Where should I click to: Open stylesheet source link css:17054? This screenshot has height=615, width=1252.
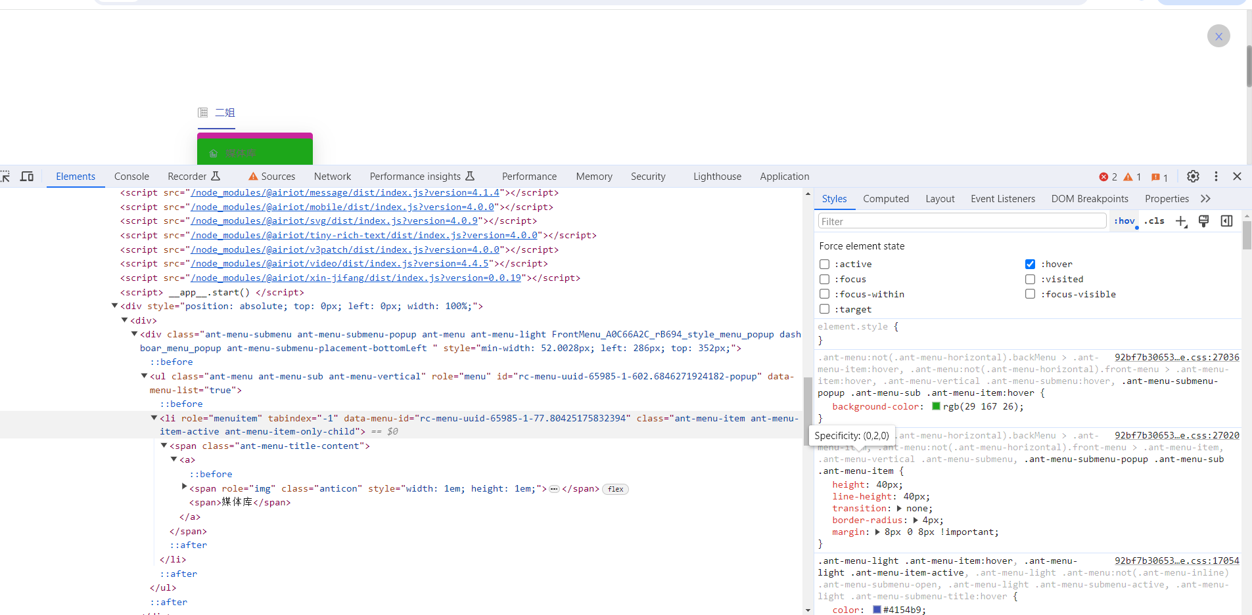pos(1177,561)
